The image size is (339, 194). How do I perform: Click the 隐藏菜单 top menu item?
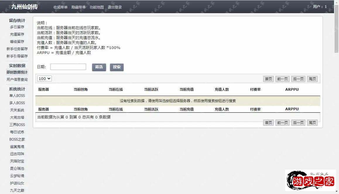[78, 7]
